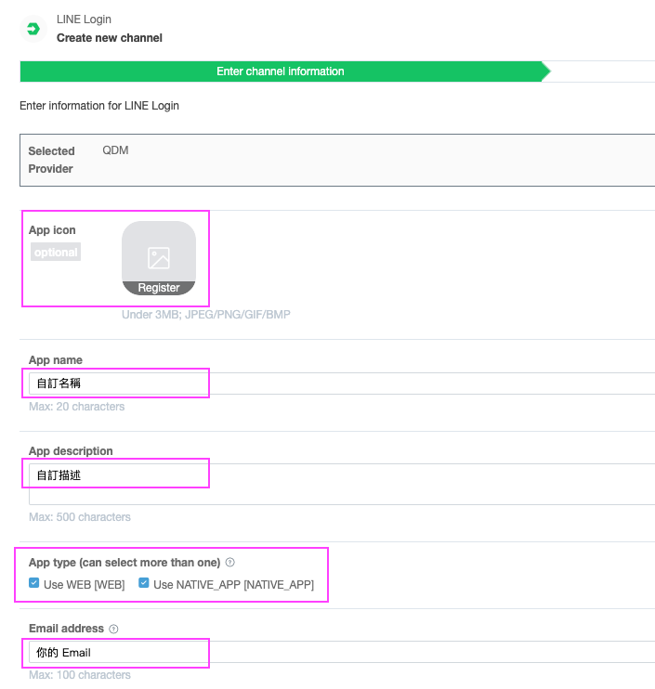Click the LINE Login green arrow icon
655x689 pixels.
point(33,29)
